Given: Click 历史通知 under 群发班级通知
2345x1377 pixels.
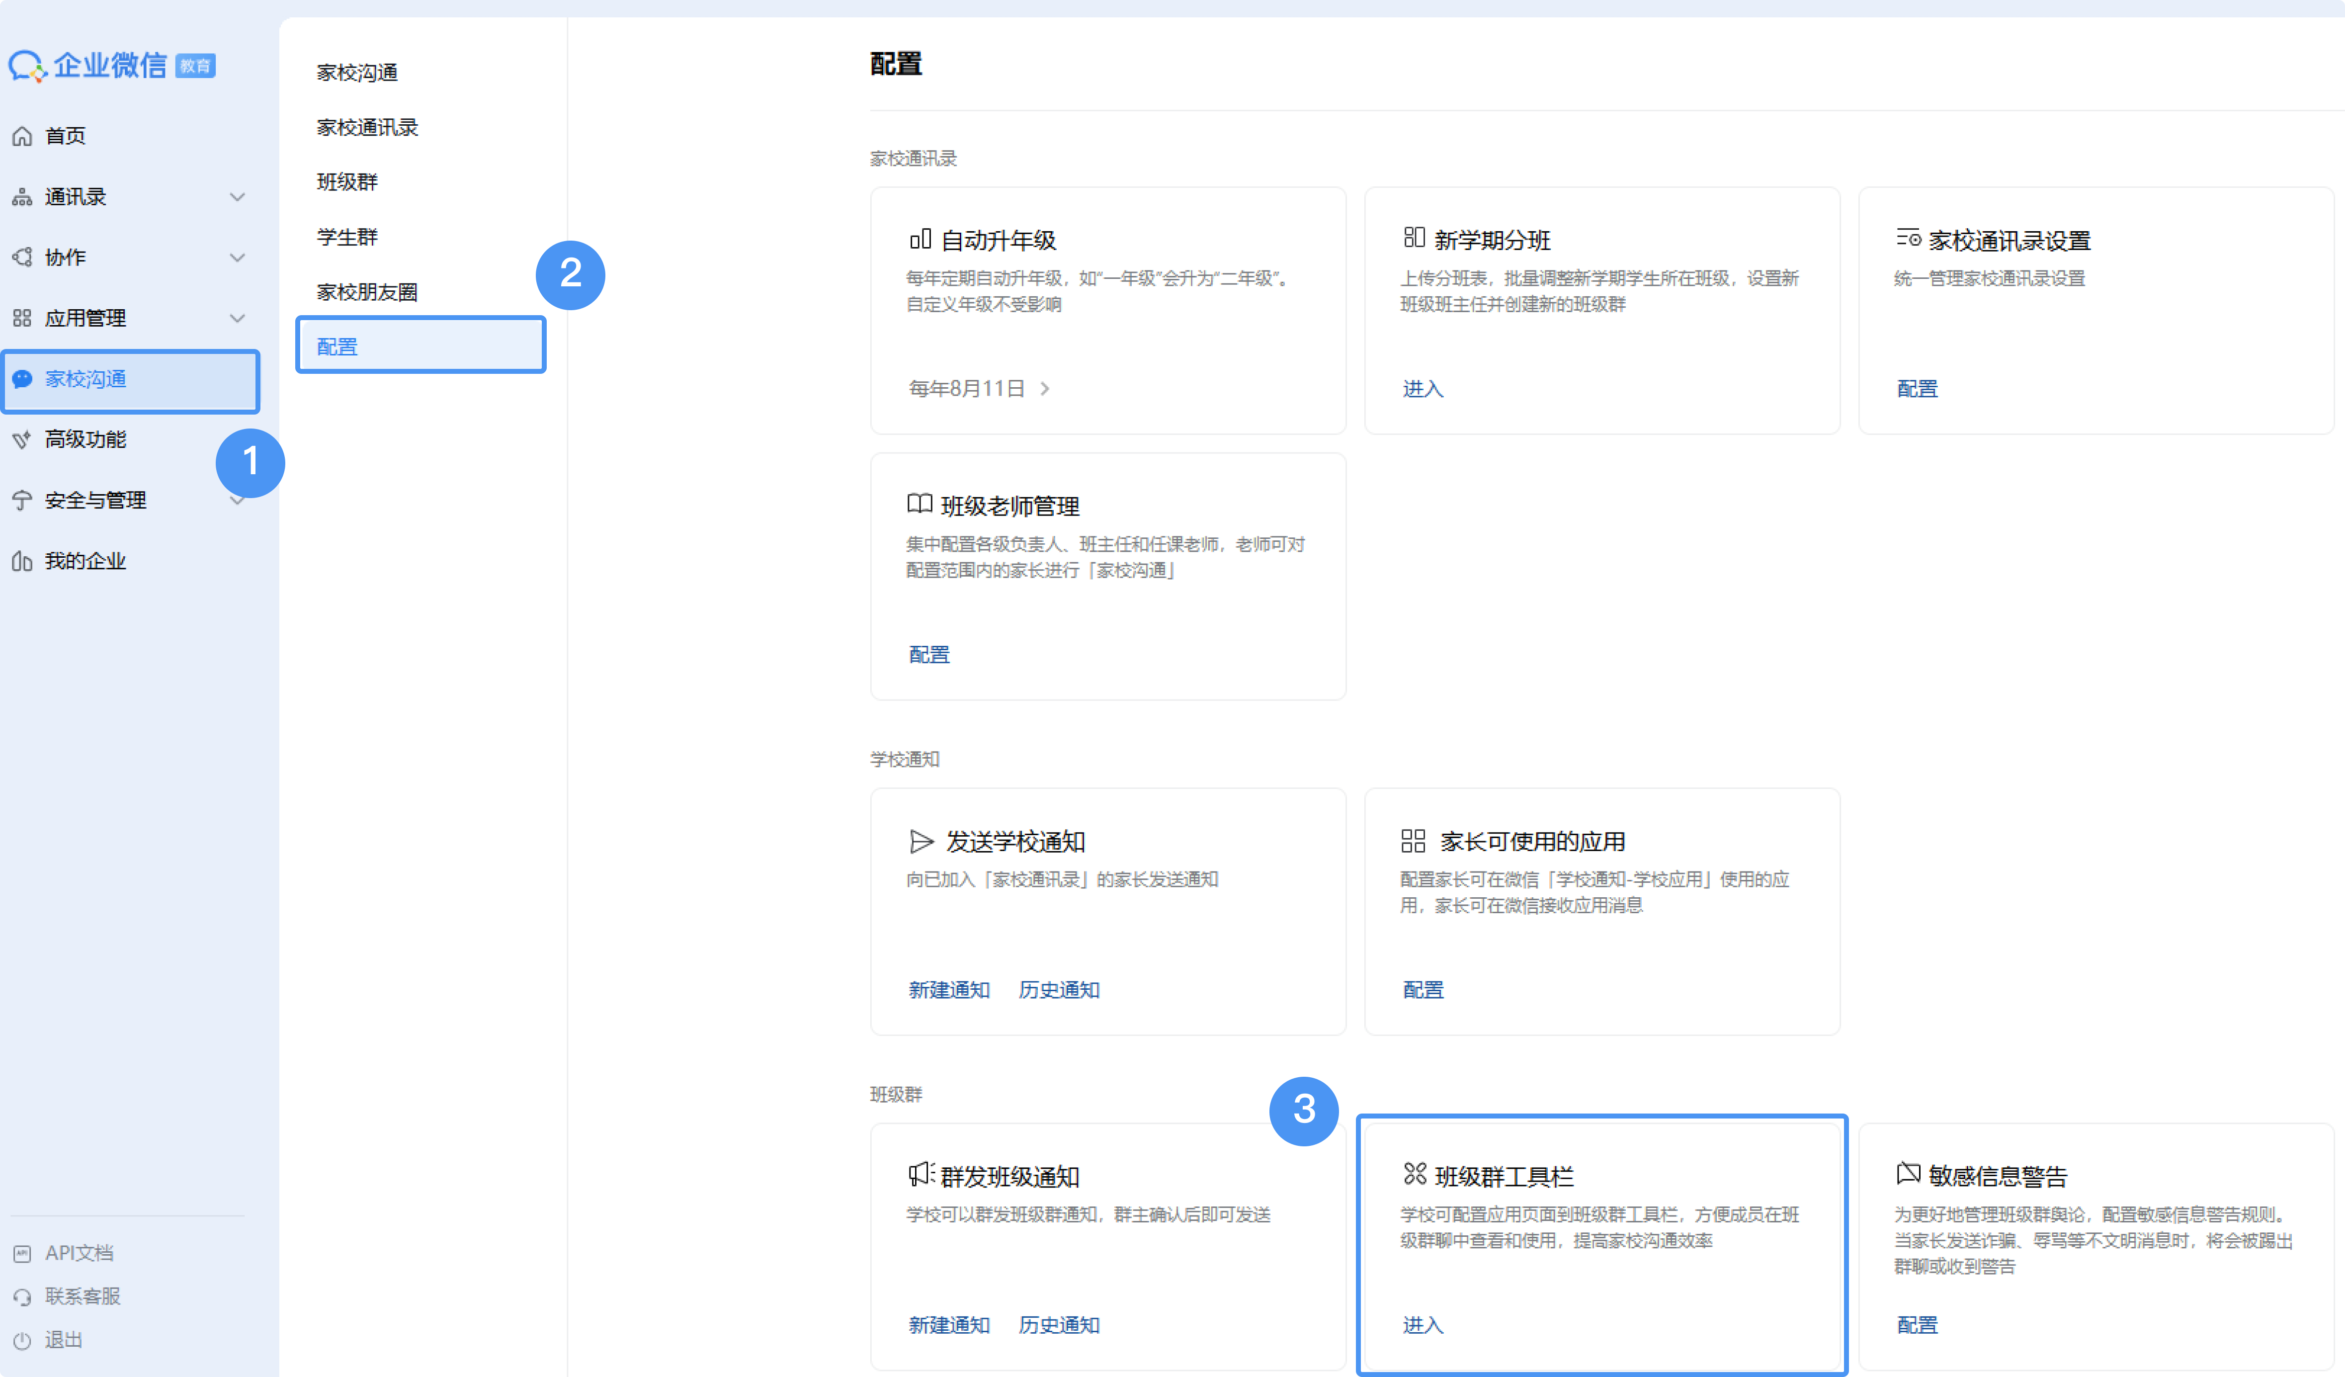Looking at the screenshot, I should [x=1059, y=1325].
